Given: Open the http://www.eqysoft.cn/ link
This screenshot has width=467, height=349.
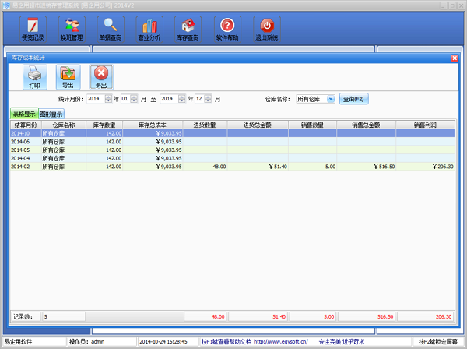Looking at the screenshot, I should [281, 341].
